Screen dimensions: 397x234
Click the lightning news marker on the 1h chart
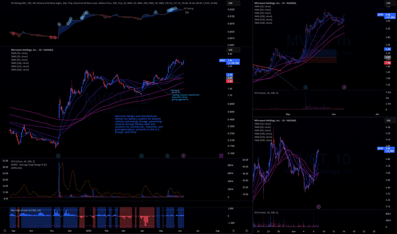[x=344, y=87]
